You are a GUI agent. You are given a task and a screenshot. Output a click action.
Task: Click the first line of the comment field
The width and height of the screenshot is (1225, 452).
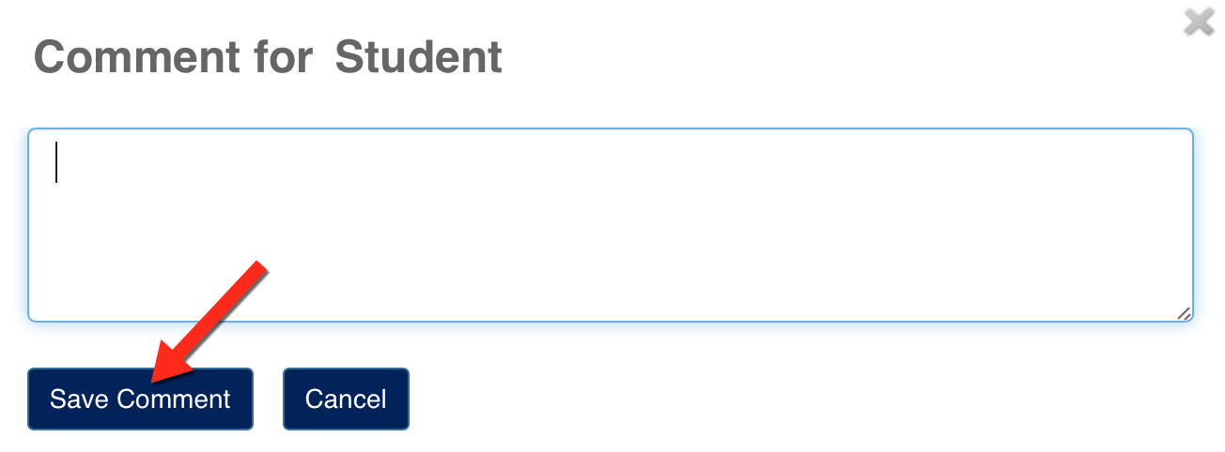click(x=611, y=161)
